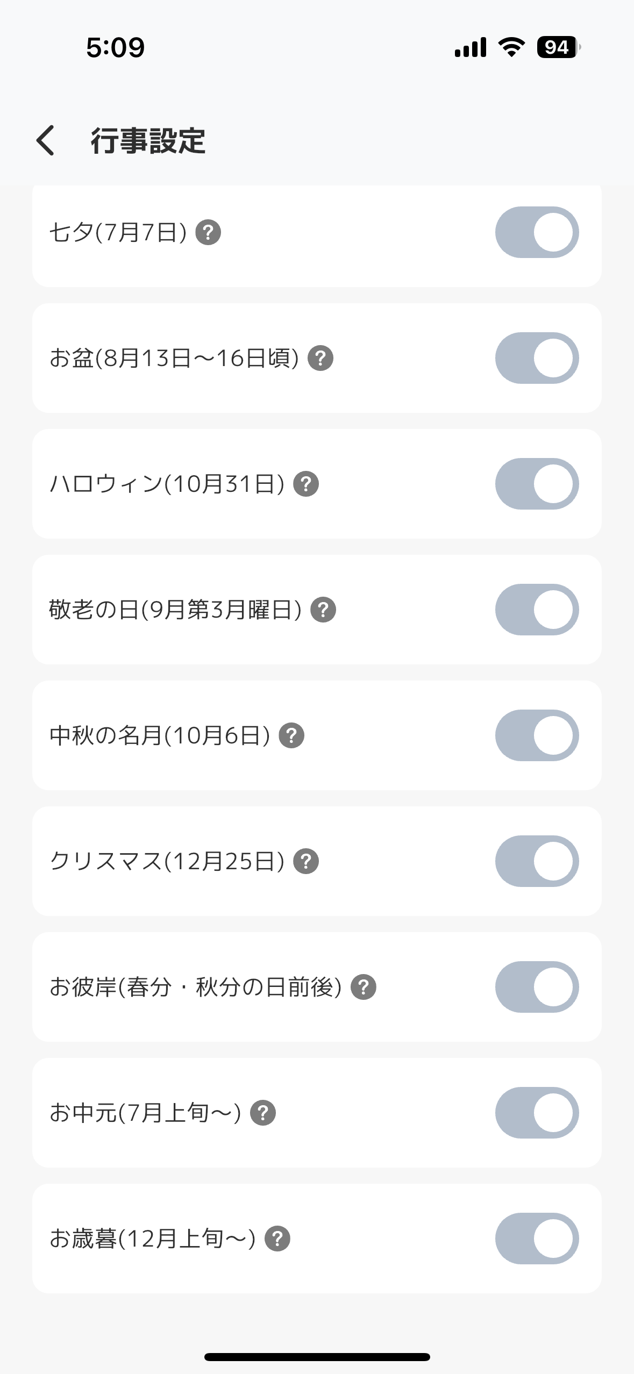This screenshot has height=1374, width=634.
Task: View help for クリスマス(12月25日)
Action: (x=306, y=861)
